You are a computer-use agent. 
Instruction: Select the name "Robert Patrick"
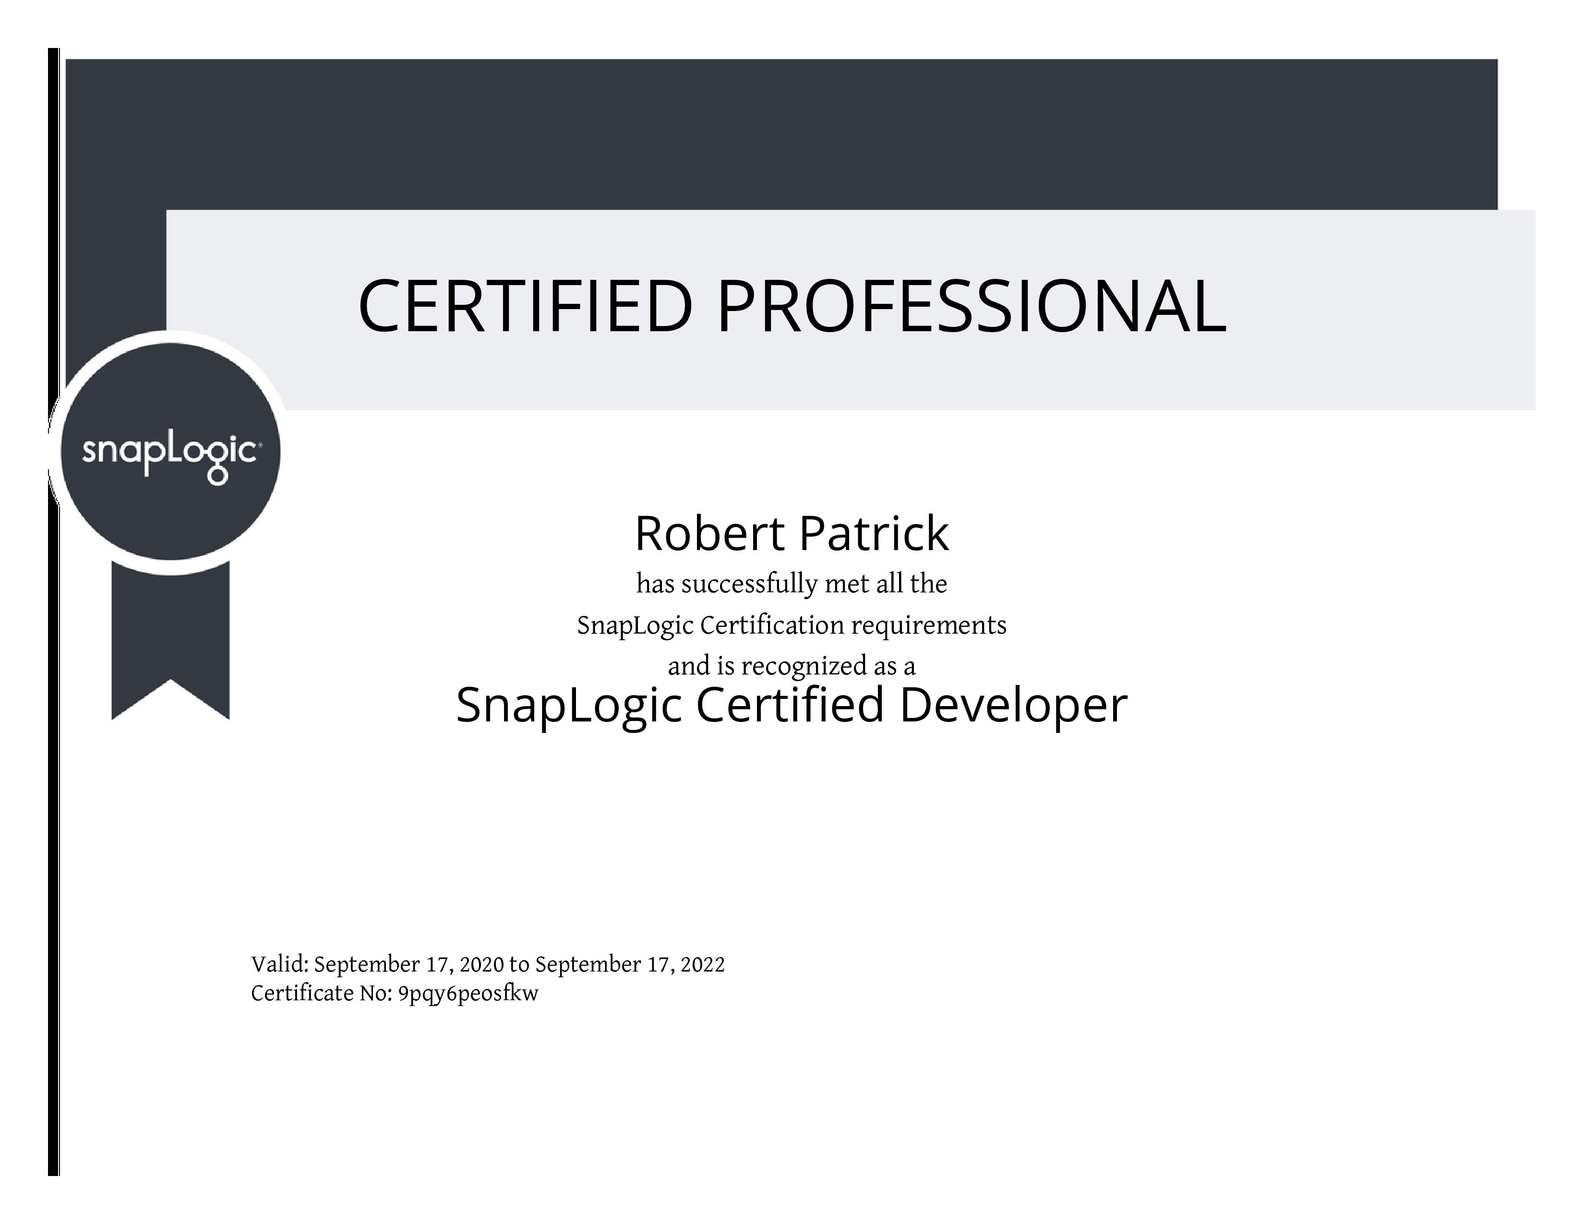point(792,534)
